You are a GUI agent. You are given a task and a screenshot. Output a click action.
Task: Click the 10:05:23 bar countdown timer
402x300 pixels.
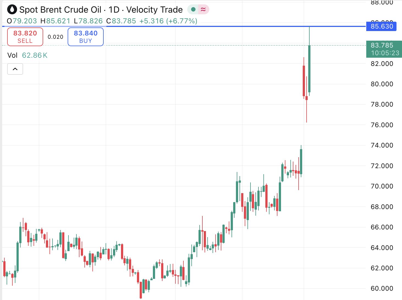pos(385,53)
